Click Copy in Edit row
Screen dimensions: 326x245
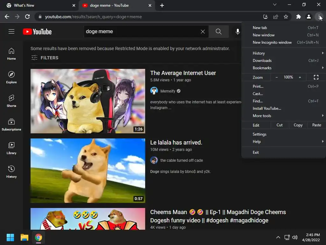298,125
